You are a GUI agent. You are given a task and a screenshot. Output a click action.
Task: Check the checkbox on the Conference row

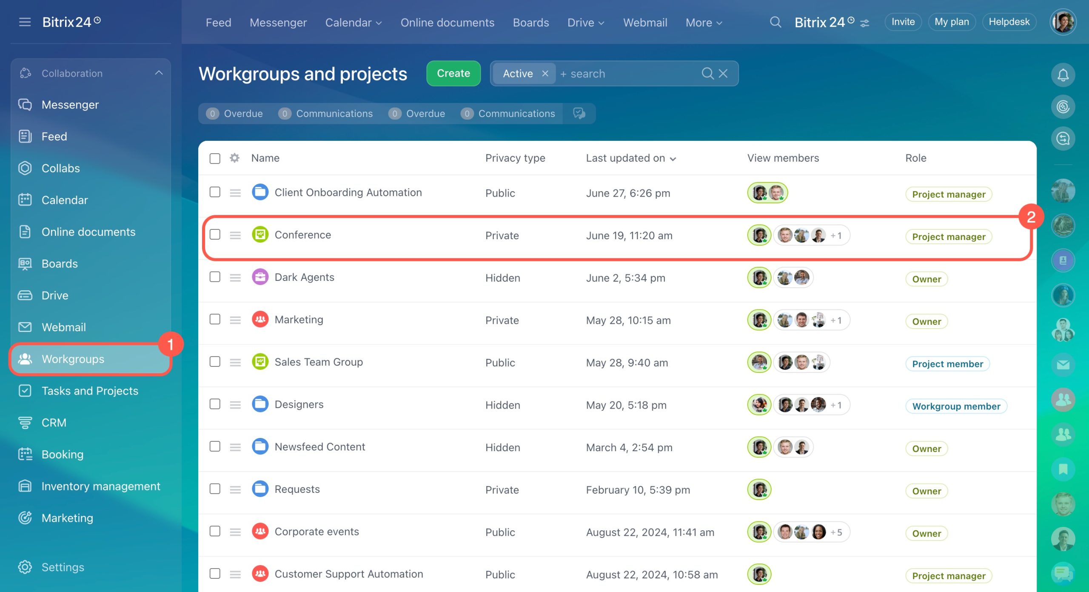[x=215, y=235]
